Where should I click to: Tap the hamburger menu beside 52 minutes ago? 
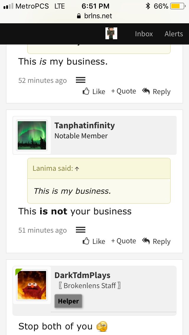(81, 80)
